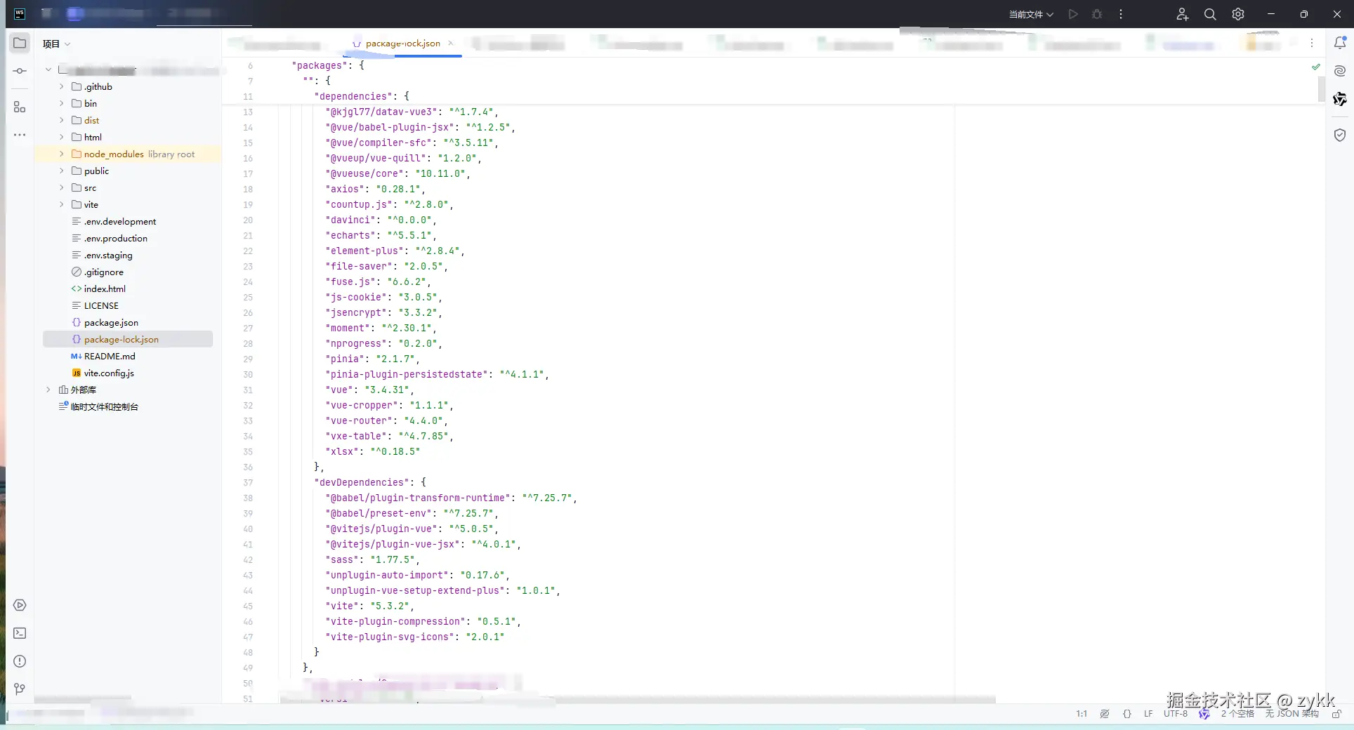Change the UTF-8 file encoding
Screen dimensions: 1354x730
pyautogui.click(x=1176, y=714)
